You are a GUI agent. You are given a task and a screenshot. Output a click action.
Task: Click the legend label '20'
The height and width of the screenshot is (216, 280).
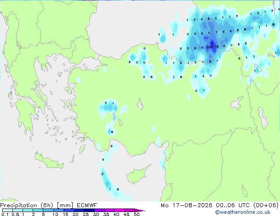76,214
